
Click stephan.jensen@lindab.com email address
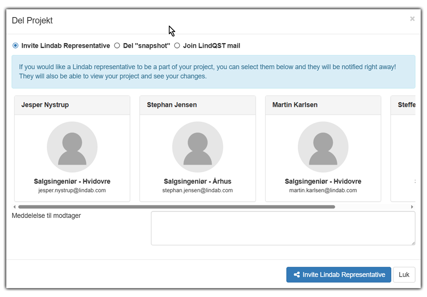(x=198, y=190)
